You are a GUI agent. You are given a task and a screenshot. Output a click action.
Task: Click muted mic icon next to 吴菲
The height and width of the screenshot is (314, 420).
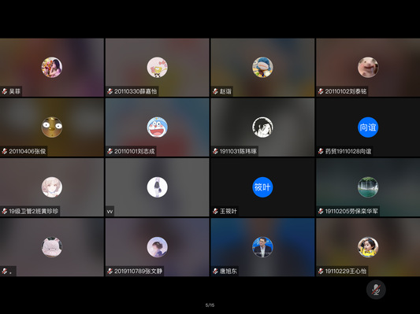pyautogui.click(x=5, y=91)
